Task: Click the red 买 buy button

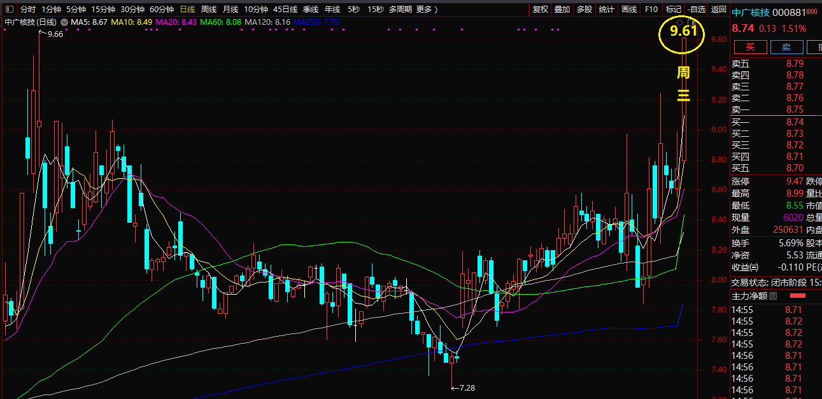Action: [x=751, y=47]
